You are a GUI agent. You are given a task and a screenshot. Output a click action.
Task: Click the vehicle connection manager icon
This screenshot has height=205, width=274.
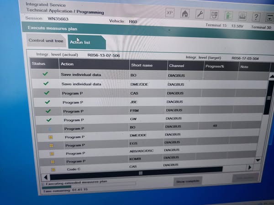tap(214, 15)
